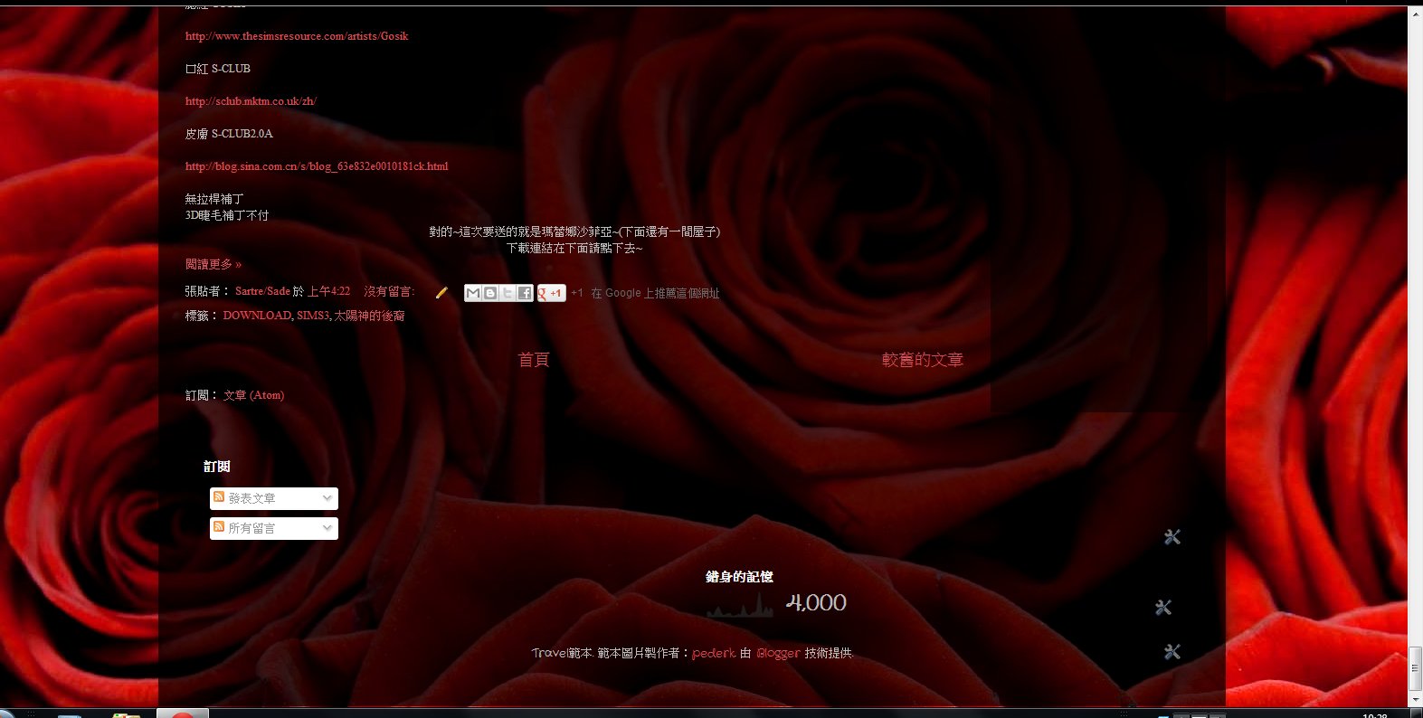Image resolution: width=1423 pixels, height=718 pixels.
Task: Open the 沒有留言 comments link
Action: [389, 291]
